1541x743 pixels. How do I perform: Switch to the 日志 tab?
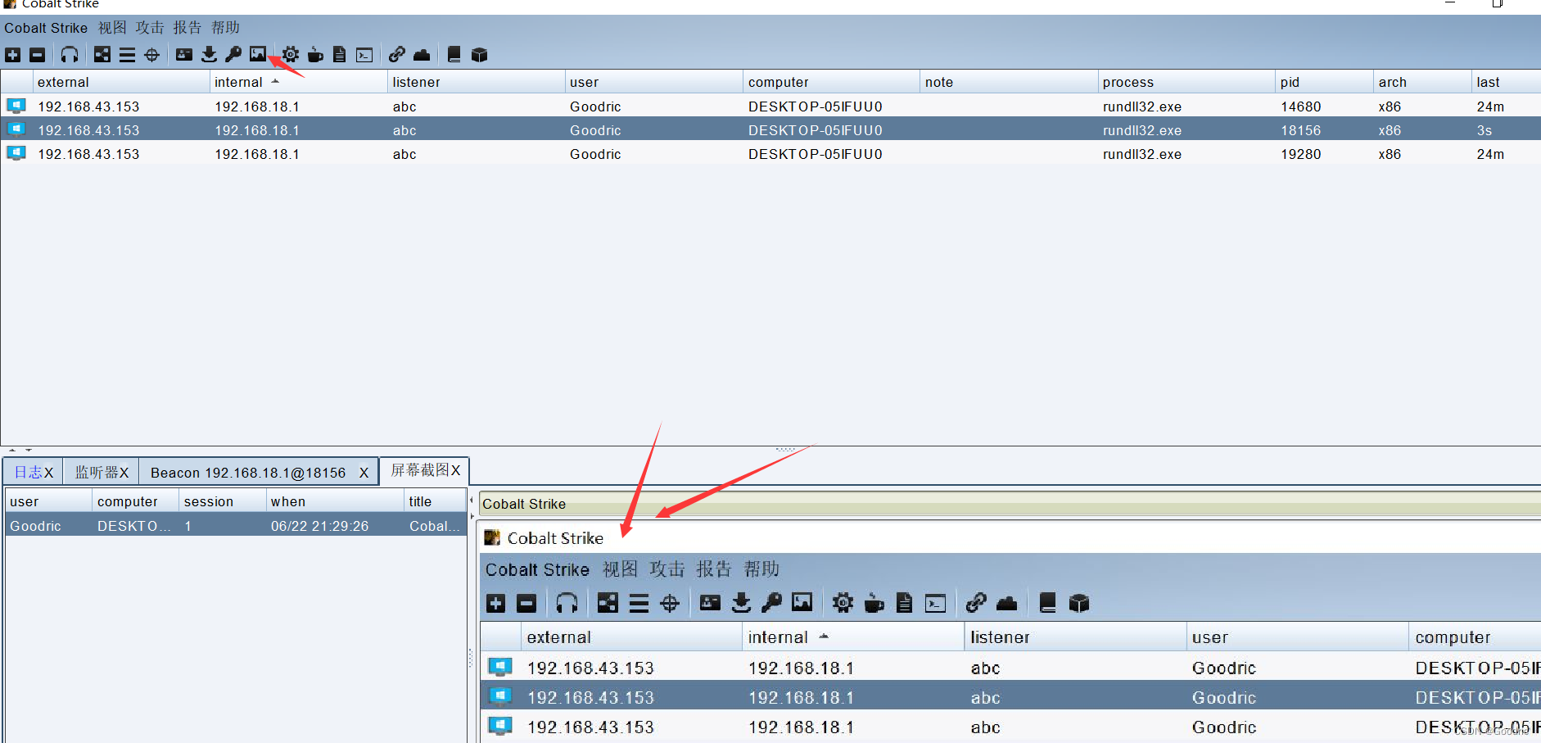(28, 473)
